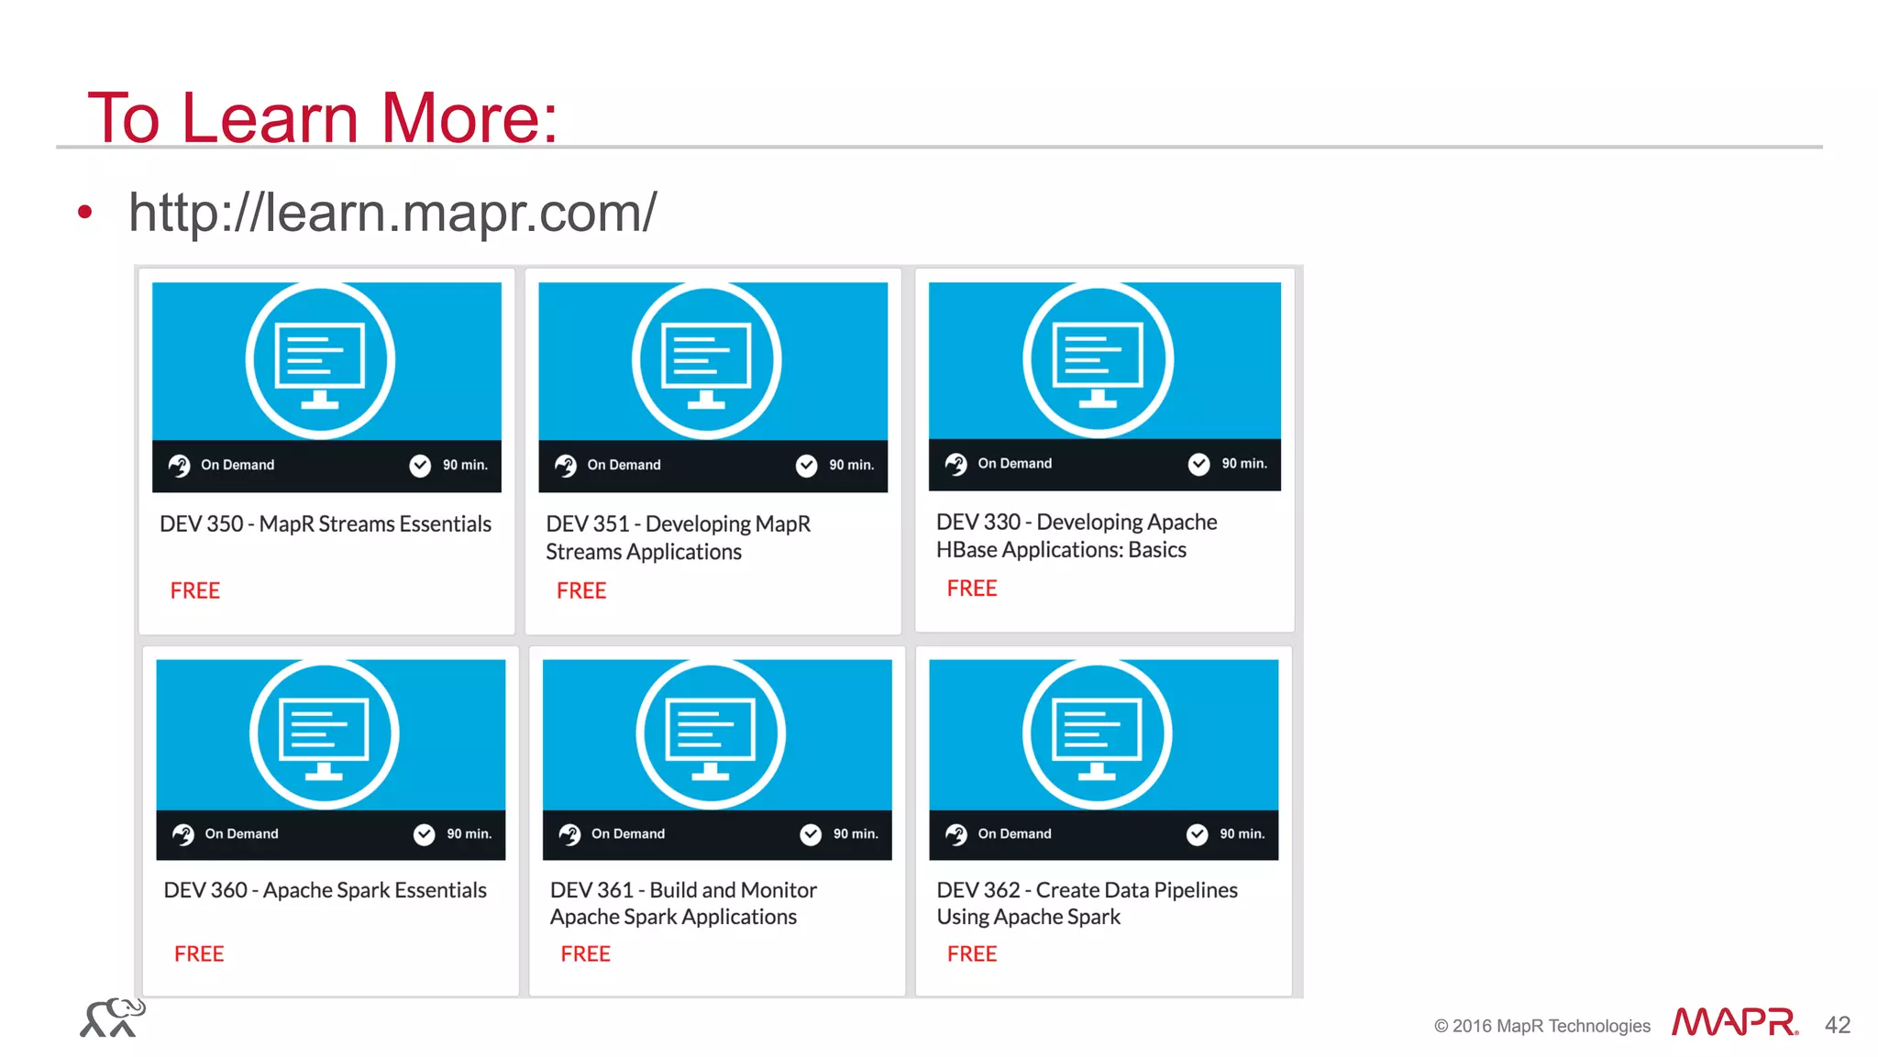Click FREE label under DEV 362

972,954
